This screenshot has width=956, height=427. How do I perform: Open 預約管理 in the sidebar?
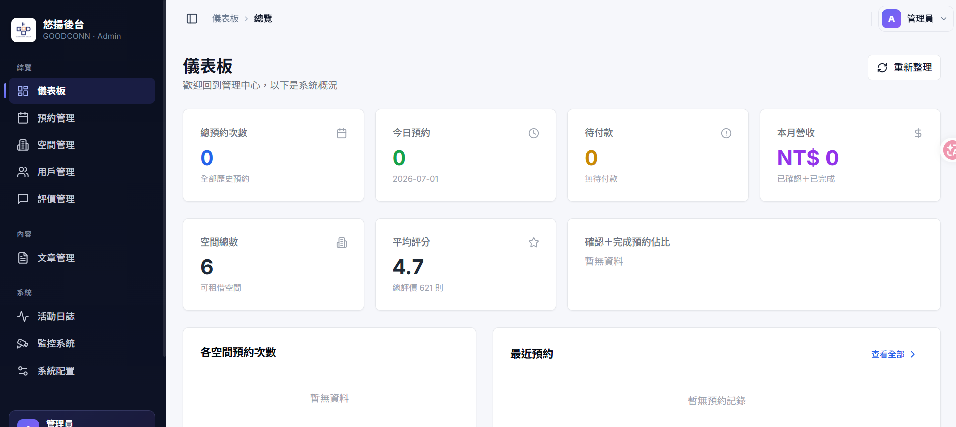(x=82, y=118)
